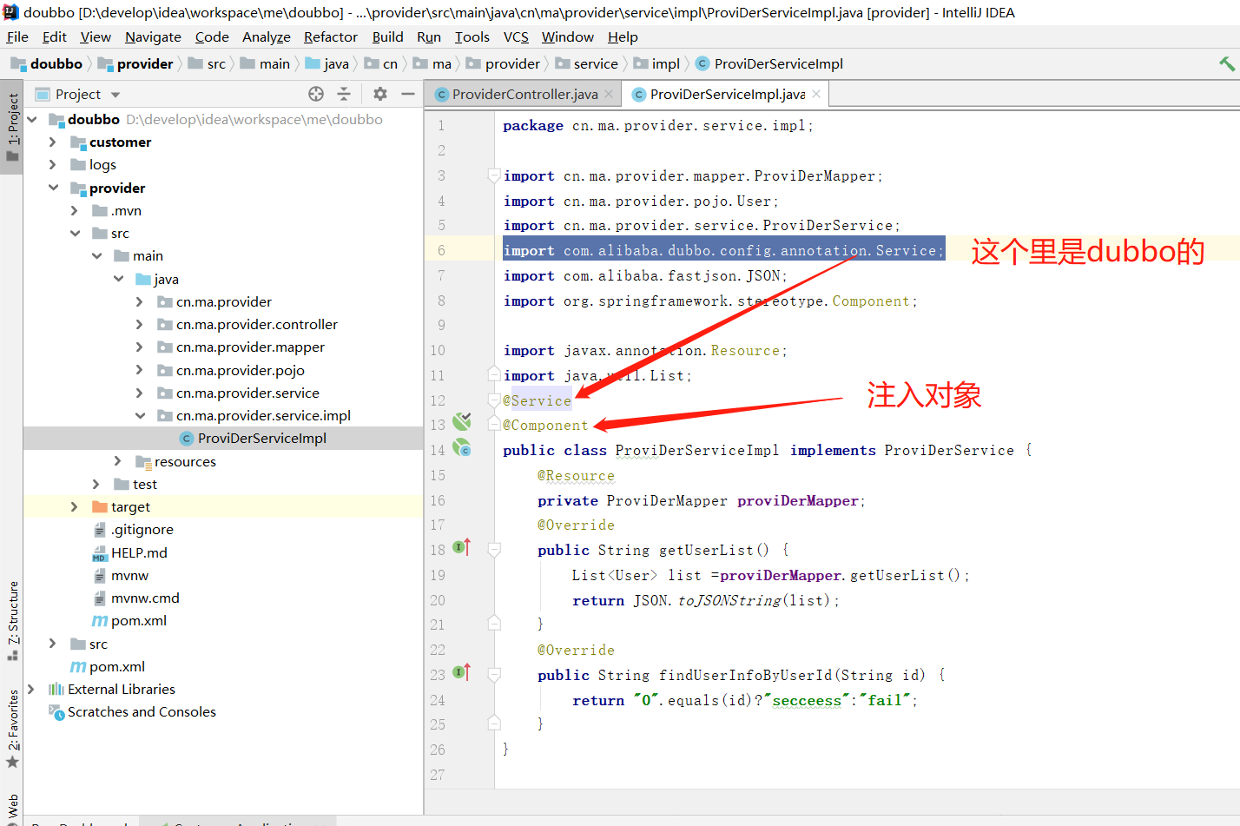Select ProviDerServiceImpl in the project tree
This screenshot has height=826, width=1240.
[x=223, y=438]
